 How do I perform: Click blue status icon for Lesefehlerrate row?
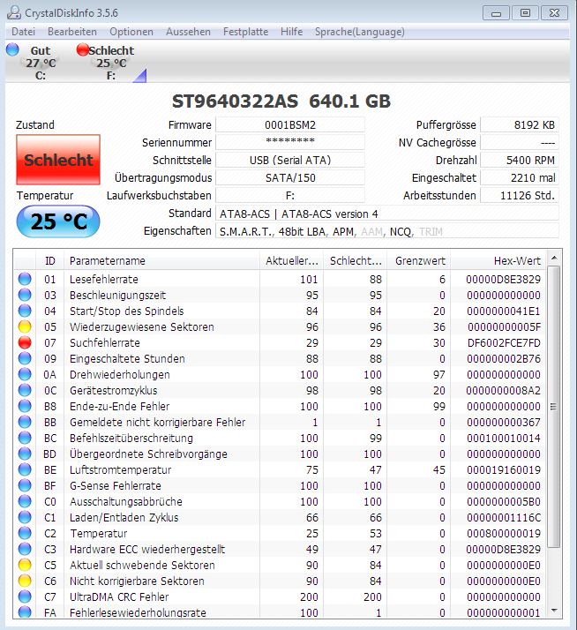25,279
